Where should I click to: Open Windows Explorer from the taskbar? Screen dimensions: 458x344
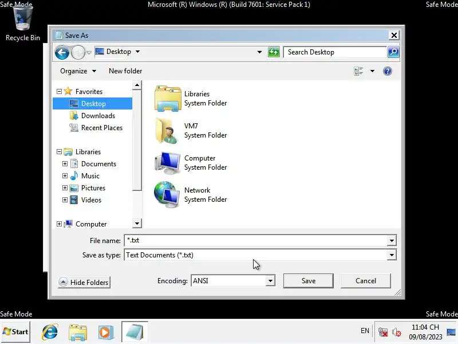tap(78, 333)
